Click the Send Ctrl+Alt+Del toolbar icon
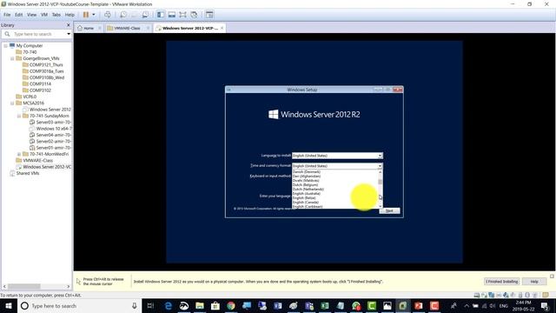Screen dimensions: 556x313 tap(108, 15)
